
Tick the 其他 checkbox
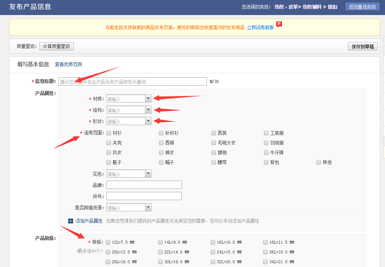[x=319, y=162]
